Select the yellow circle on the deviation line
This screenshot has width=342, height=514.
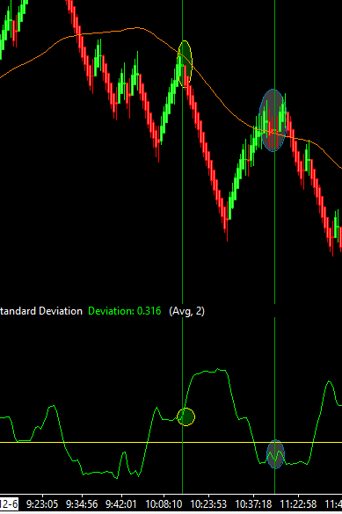click(x=186, y=417)
